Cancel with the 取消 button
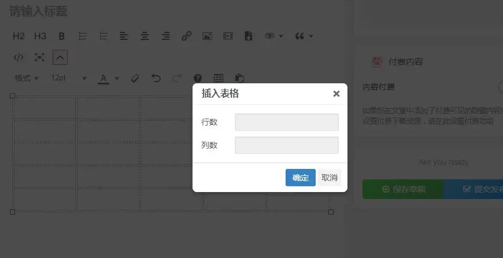The width and height of the screenshot is (503, 258). 330,178
